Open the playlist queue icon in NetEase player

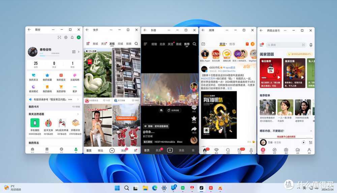pyautogui.click(x=311, y=142)
